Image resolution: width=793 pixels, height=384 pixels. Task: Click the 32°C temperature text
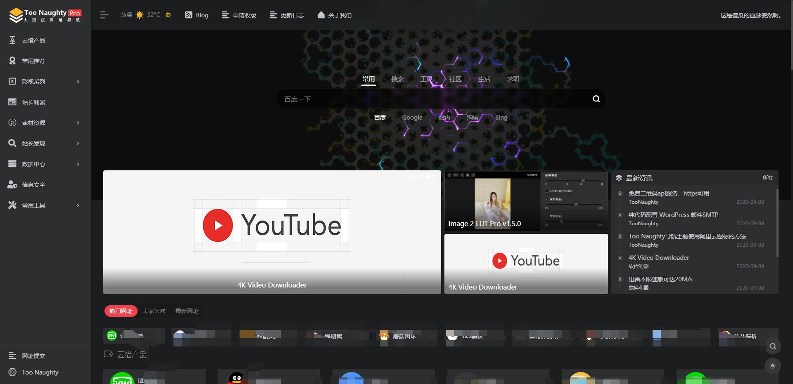[154, 15]
